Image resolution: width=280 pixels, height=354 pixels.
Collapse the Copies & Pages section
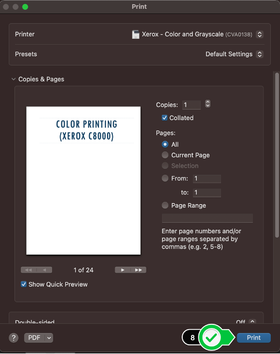[13, 80]
